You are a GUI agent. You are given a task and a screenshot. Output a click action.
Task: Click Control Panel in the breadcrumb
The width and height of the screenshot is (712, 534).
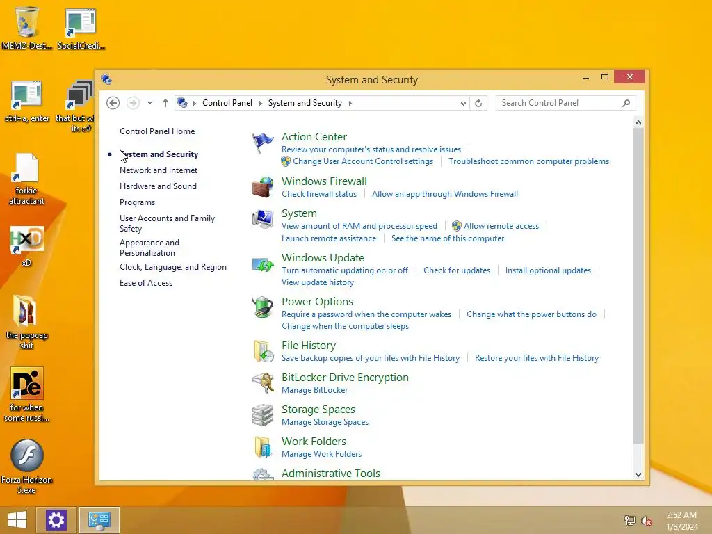pos(227,103)
